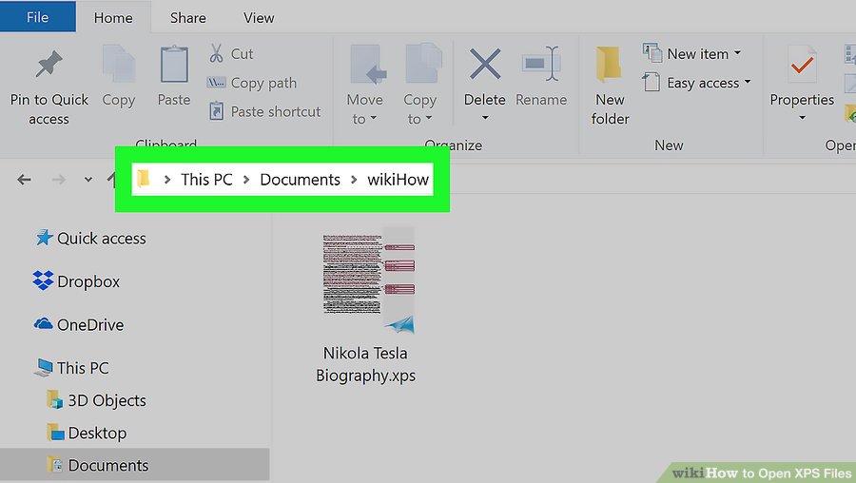Screen dimensions: 856x483
Task: Click the Cut scissors icon
Action: click(x=216, y=53)
